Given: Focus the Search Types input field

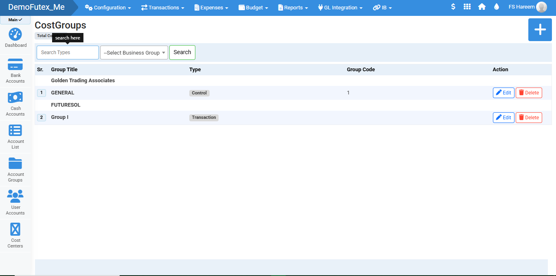Looking at the screenshot, I should (x=68, y=53).
